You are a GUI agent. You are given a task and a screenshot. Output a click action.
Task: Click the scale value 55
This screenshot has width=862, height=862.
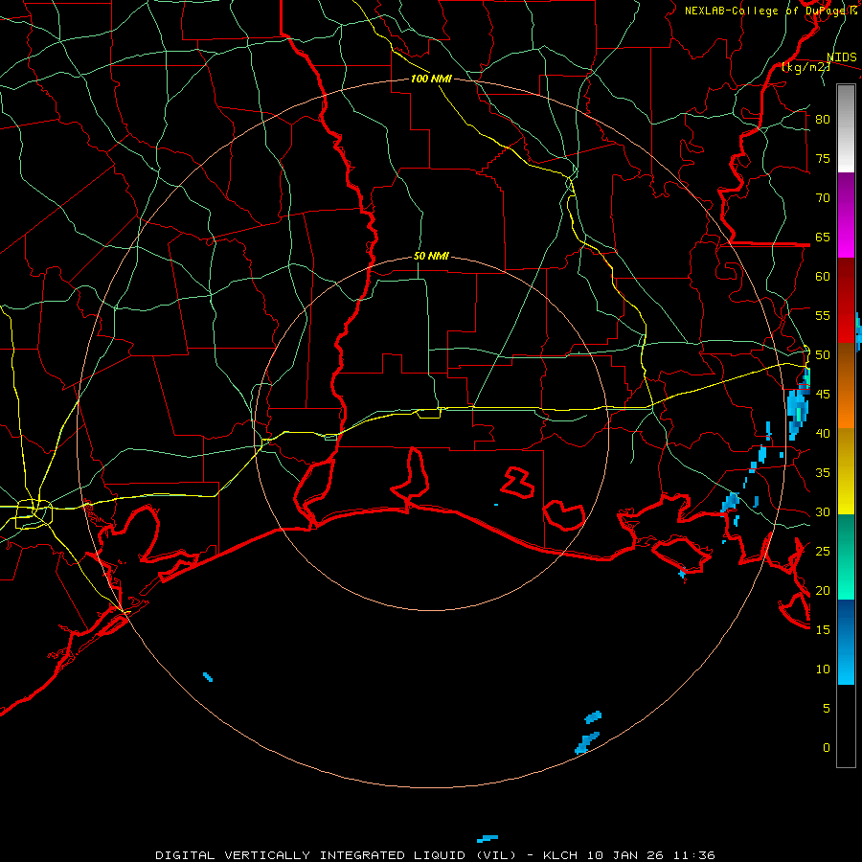[823, 315]
